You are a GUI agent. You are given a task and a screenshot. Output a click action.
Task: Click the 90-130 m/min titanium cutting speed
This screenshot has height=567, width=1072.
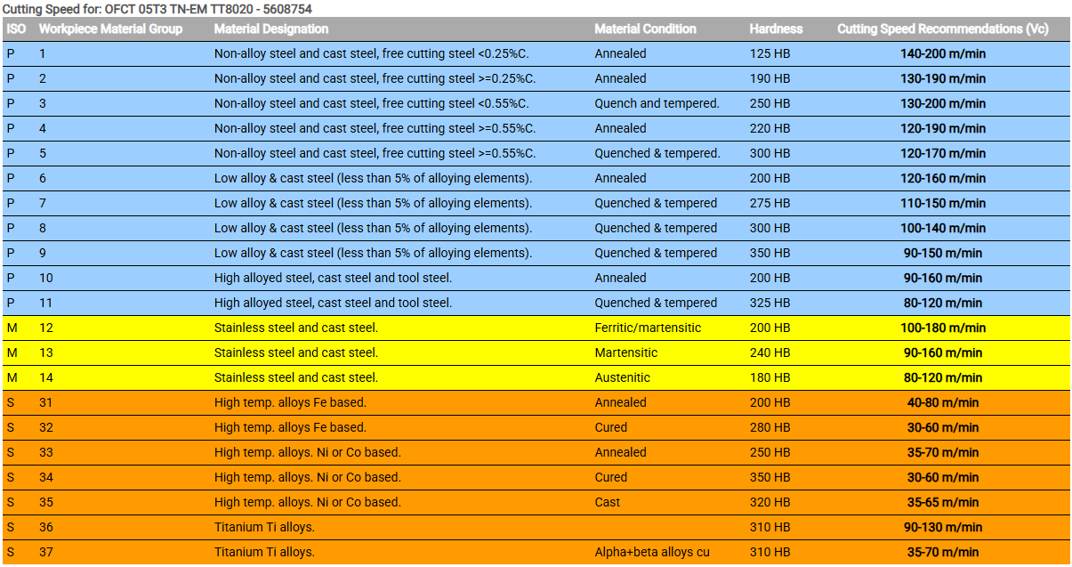tap(943, 527)
